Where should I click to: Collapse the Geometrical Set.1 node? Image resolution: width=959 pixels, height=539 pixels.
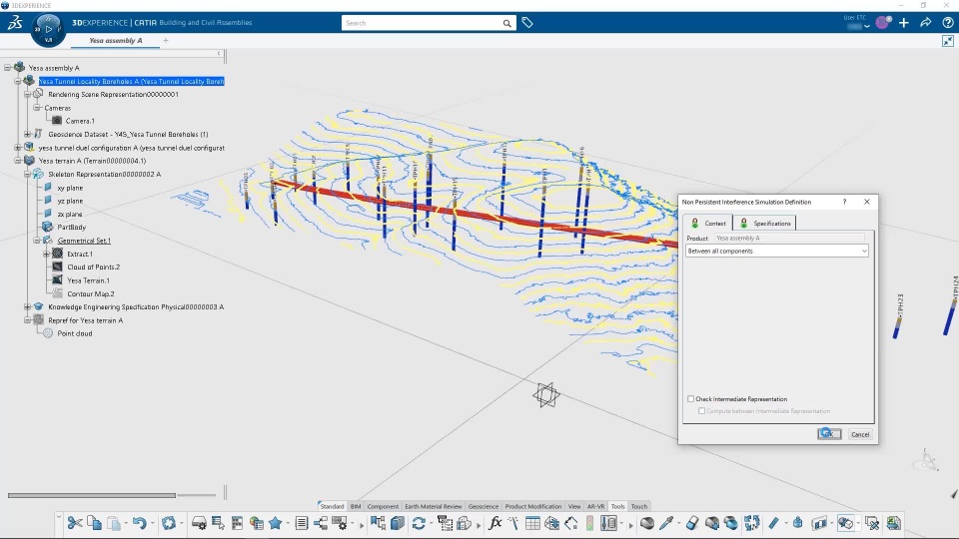coord(37,241)
